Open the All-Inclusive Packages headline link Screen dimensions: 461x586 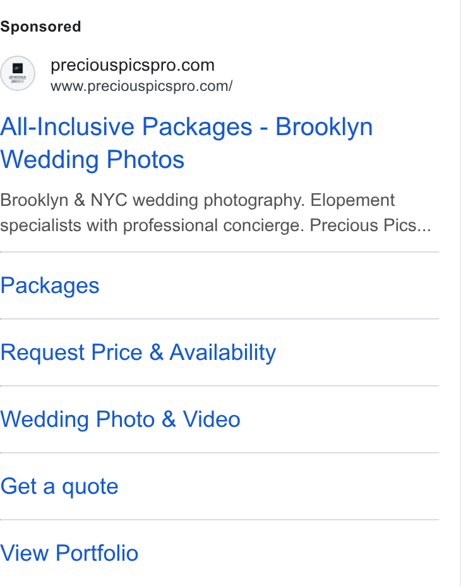tap(186, 143)
